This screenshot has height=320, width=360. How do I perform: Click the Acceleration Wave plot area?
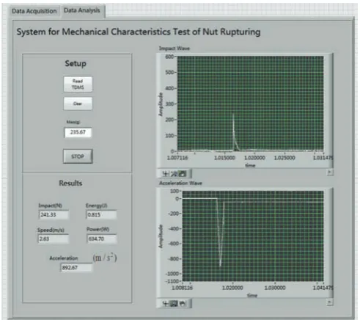[x=253, y=236]
